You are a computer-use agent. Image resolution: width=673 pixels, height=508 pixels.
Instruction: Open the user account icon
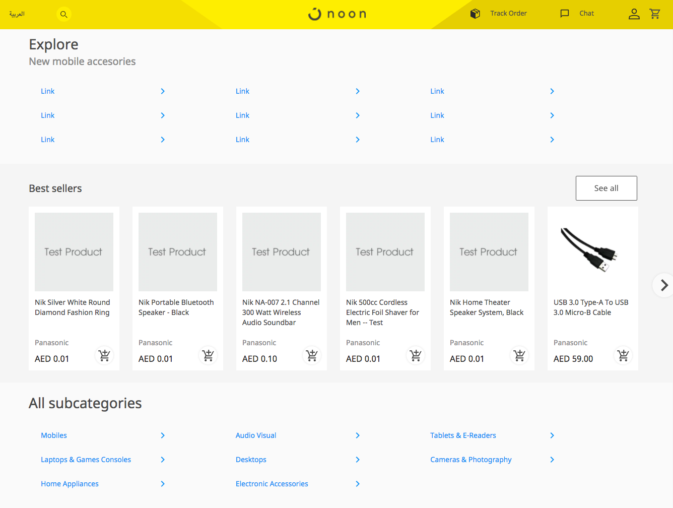(x=634, y=14)
